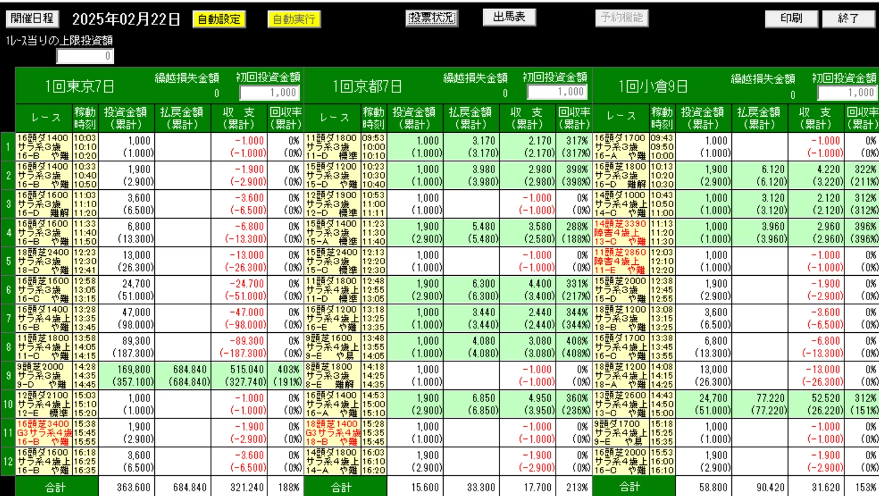Print the page with the 印刷 button

(791, 18)
